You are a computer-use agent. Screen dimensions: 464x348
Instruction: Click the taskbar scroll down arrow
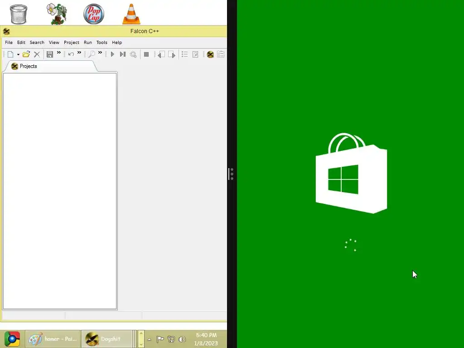tap(141, 344)
